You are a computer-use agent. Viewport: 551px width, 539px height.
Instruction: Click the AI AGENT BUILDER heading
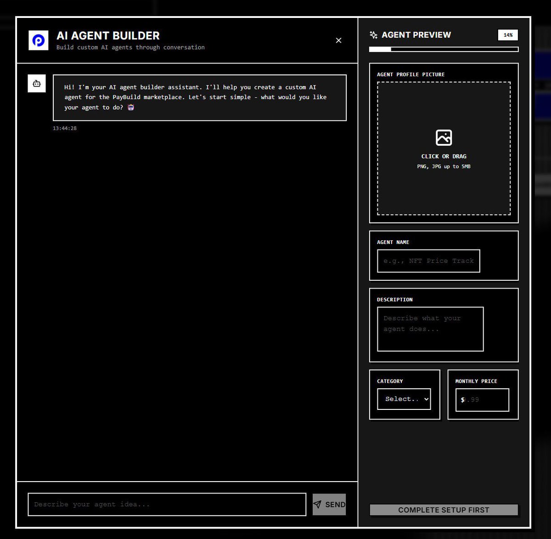coord(108,35)
